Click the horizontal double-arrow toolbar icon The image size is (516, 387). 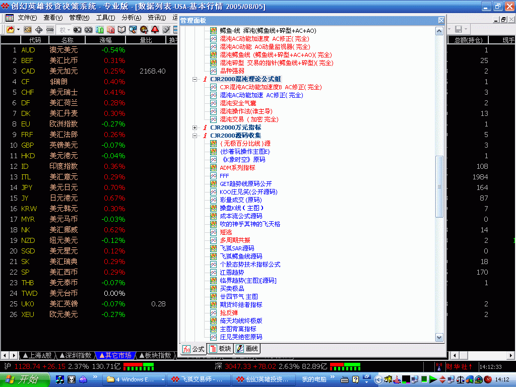pyautogui.click(x=50, y=30)
